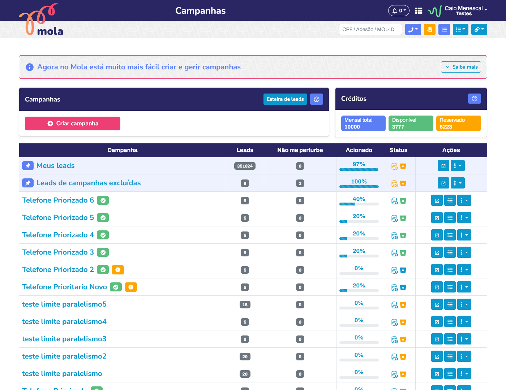The height and width of the screenshot is (390, 506).
Task: Click checklist icon for Telefone Priorizado 6
Action: [x=450, y=200]
